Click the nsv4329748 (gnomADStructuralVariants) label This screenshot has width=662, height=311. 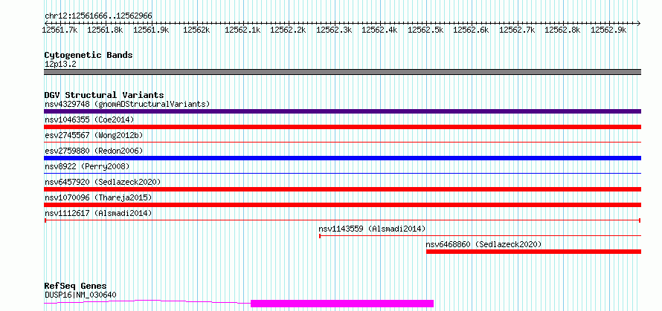click(x=127, y=104)
